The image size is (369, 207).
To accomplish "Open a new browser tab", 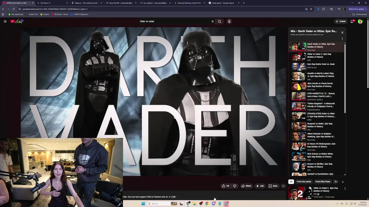I will click(x=244, y=3).
